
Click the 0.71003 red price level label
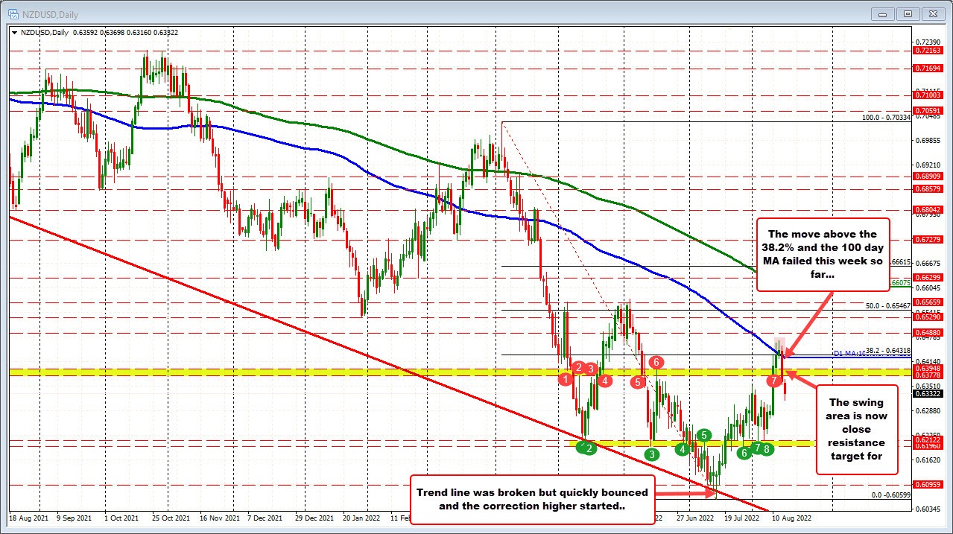click(927, 95)
